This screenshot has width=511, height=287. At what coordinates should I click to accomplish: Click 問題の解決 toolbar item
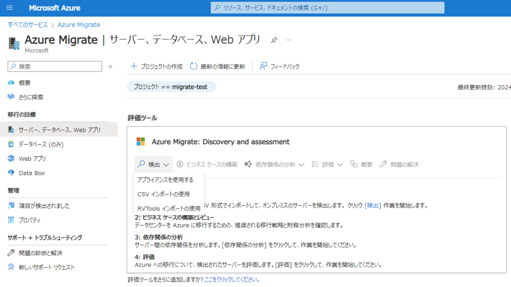coord(399,164)
